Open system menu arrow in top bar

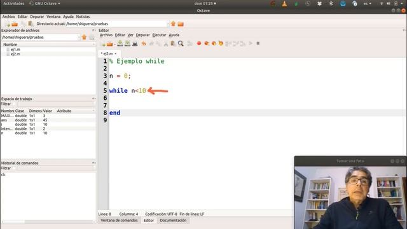pyautogui.click(x=403, y=4)
